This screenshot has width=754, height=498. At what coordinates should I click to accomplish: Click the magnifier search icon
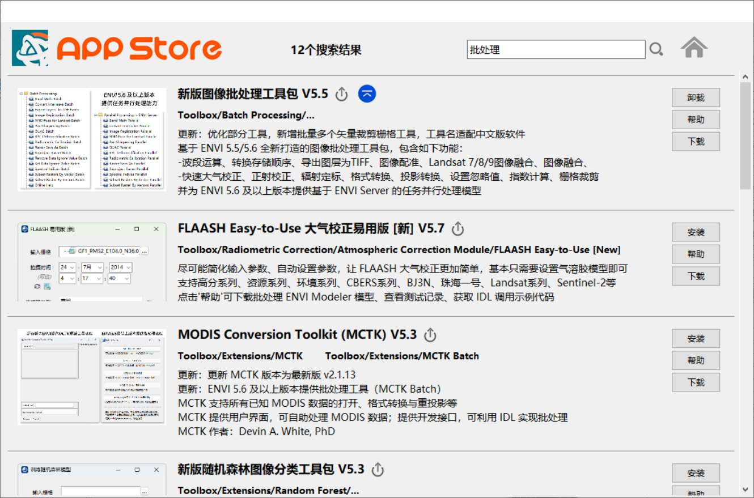pos(656,50)
